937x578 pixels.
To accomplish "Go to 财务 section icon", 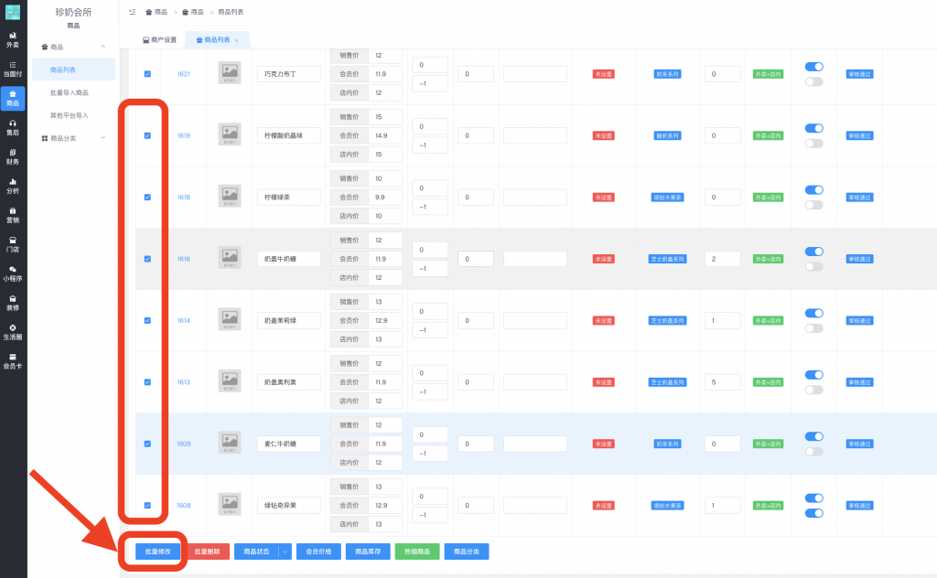I will point(13,156).
